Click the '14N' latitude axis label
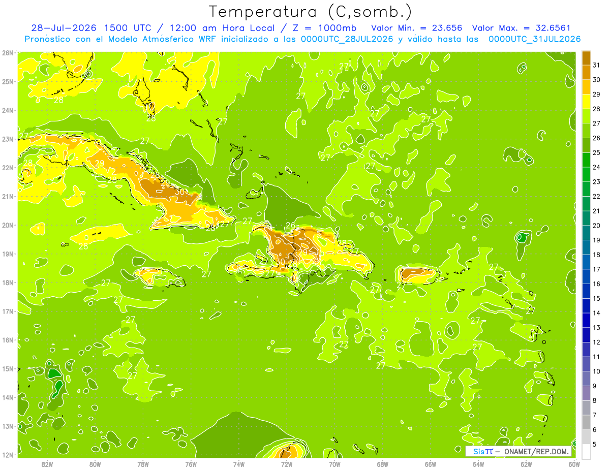610x471 pixels. tap(7, 397)
